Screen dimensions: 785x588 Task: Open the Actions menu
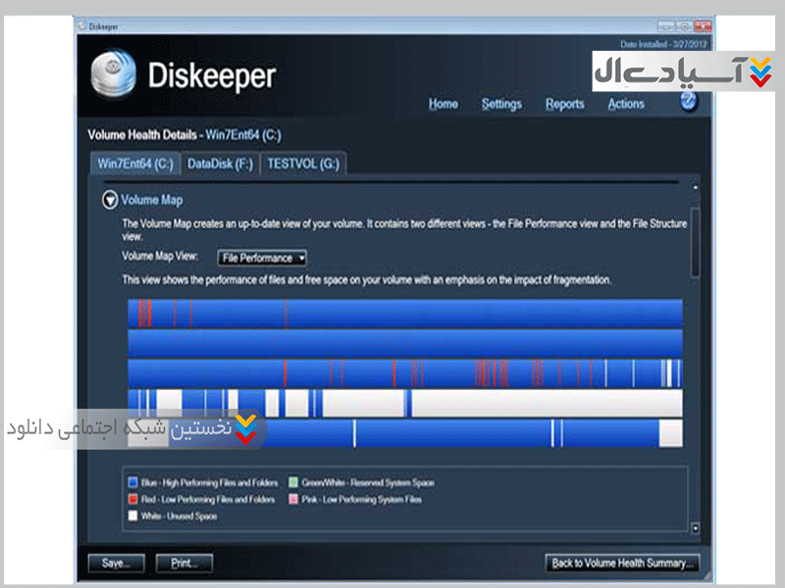click(x=626, y=104)
